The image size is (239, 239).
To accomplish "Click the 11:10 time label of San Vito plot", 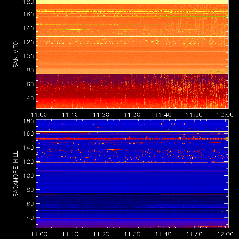I will [x=70, y=115].
